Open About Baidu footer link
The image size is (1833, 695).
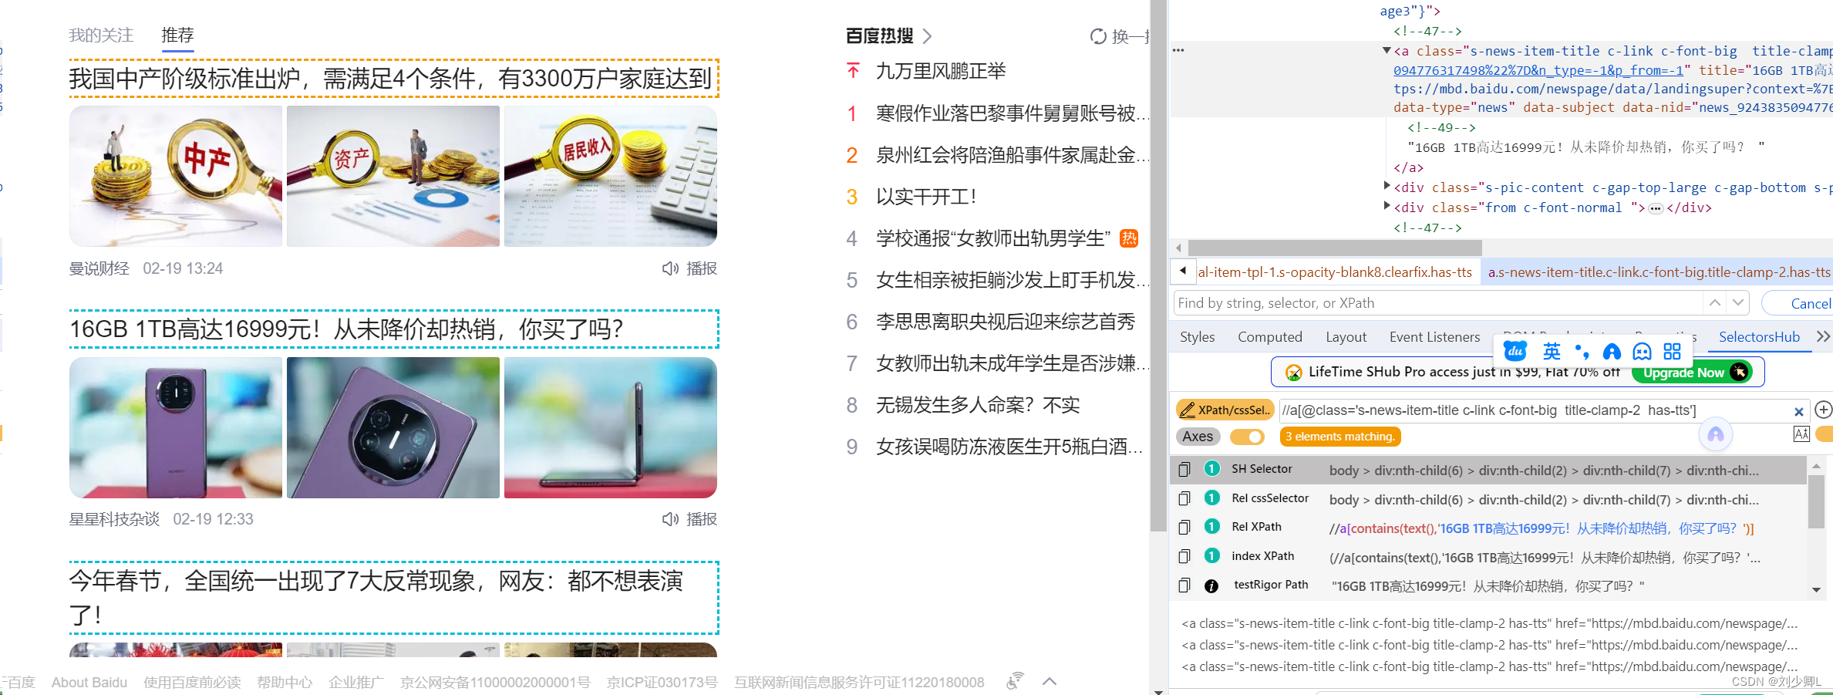click(89, 682)
